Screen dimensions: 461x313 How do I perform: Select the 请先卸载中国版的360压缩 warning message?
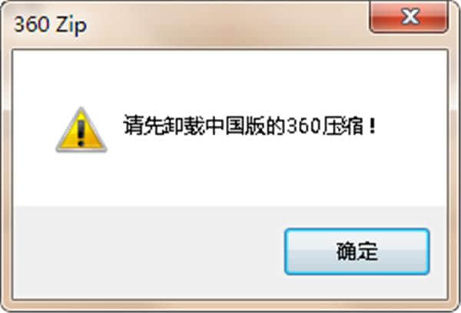pyautogui.click(x=250, y=127)
